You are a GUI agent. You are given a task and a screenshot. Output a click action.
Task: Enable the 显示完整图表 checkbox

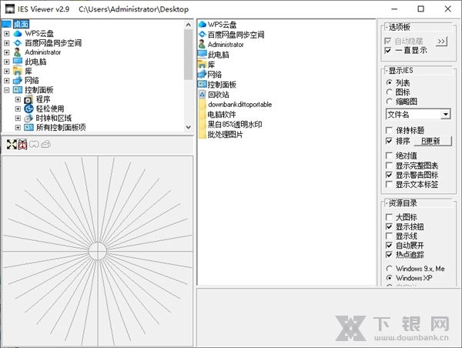pos(389,166)
